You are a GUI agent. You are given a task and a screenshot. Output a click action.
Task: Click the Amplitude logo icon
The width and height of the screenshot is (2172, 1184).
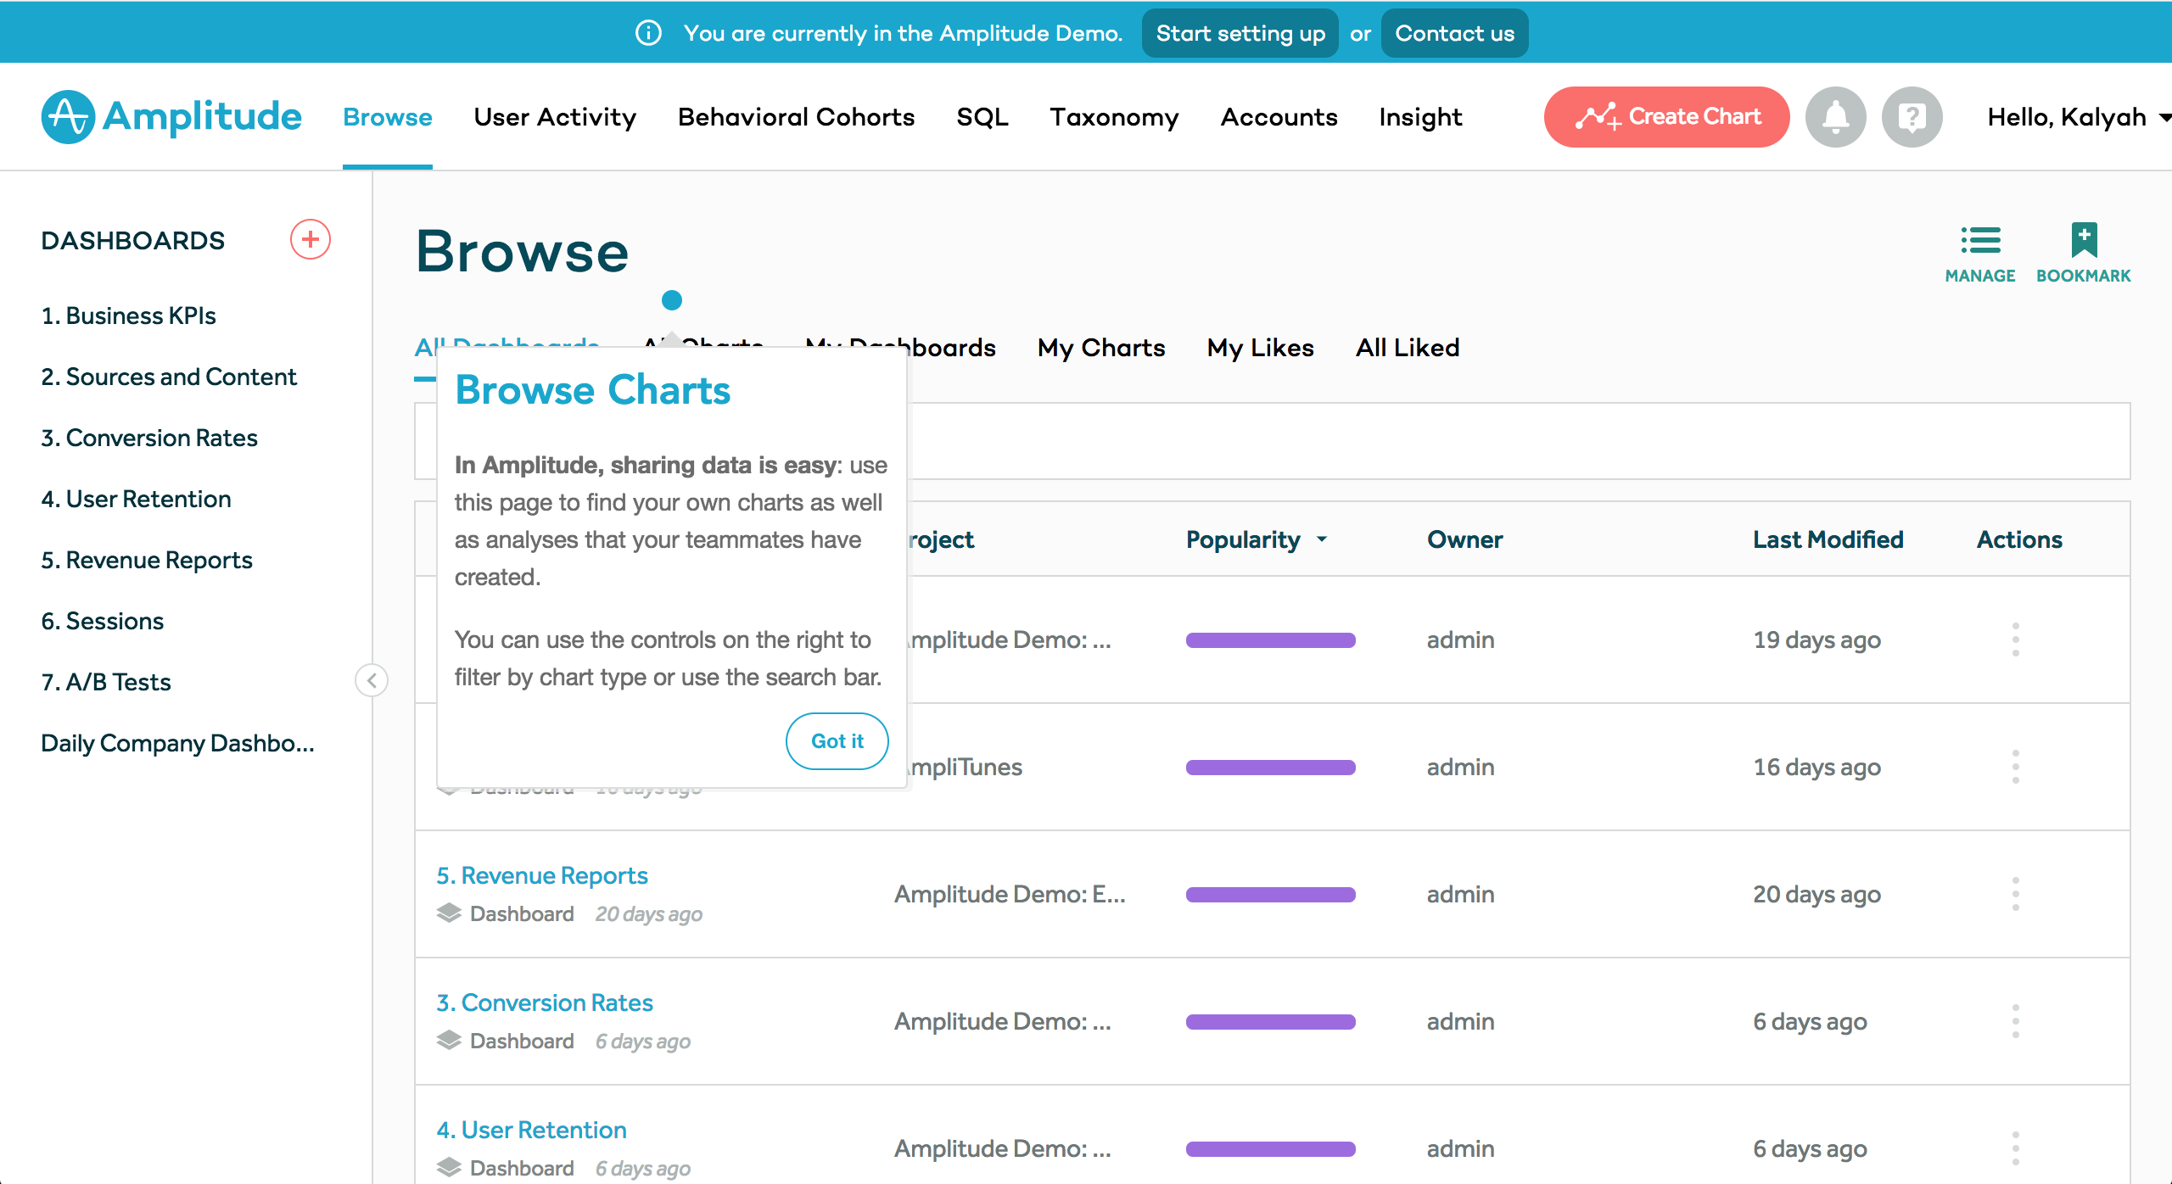click(68, 117)
